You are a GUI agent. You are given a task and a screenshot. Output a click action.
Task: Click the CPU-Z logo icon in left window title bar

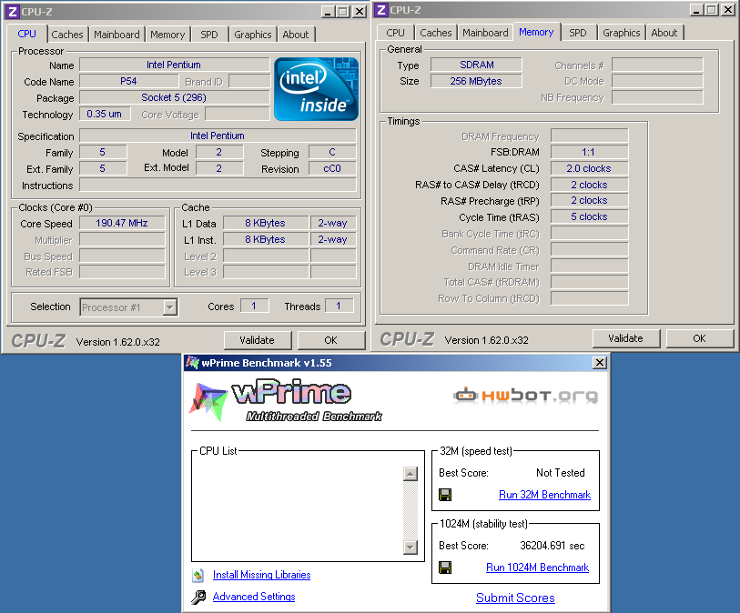point(13,11)
